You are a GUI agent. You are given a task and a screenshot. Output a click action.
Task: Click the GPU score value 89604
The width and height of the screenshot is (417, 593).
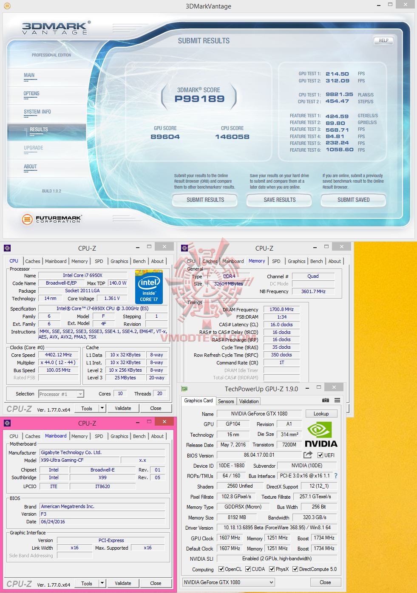pyautogui.click(x=165, y=137)
